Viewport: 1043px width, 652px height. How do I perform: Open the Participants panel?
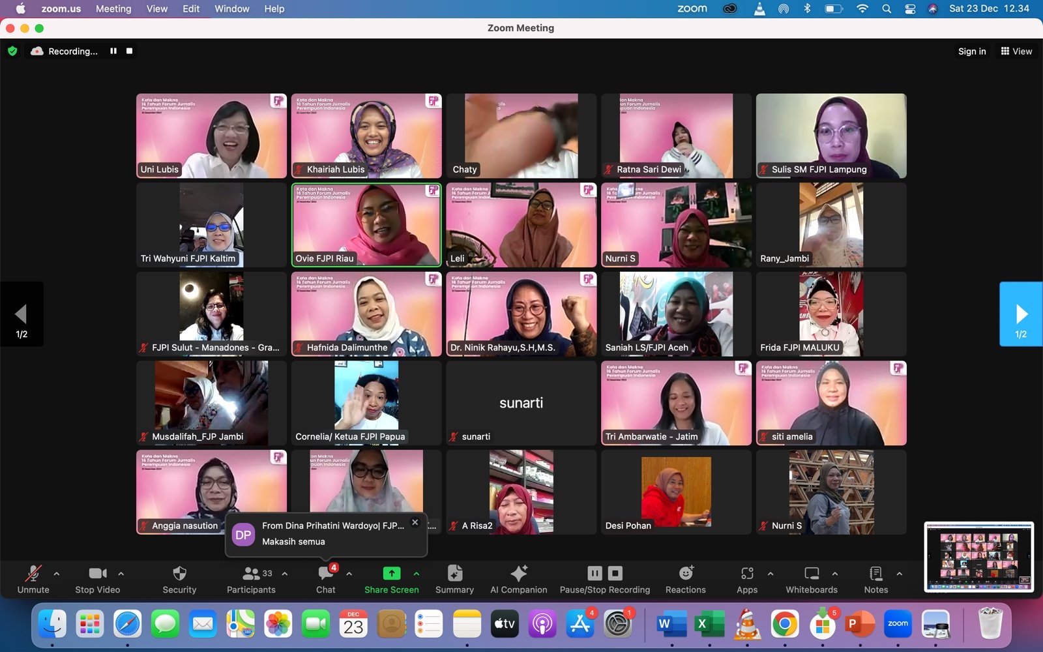tap(251, 574)
